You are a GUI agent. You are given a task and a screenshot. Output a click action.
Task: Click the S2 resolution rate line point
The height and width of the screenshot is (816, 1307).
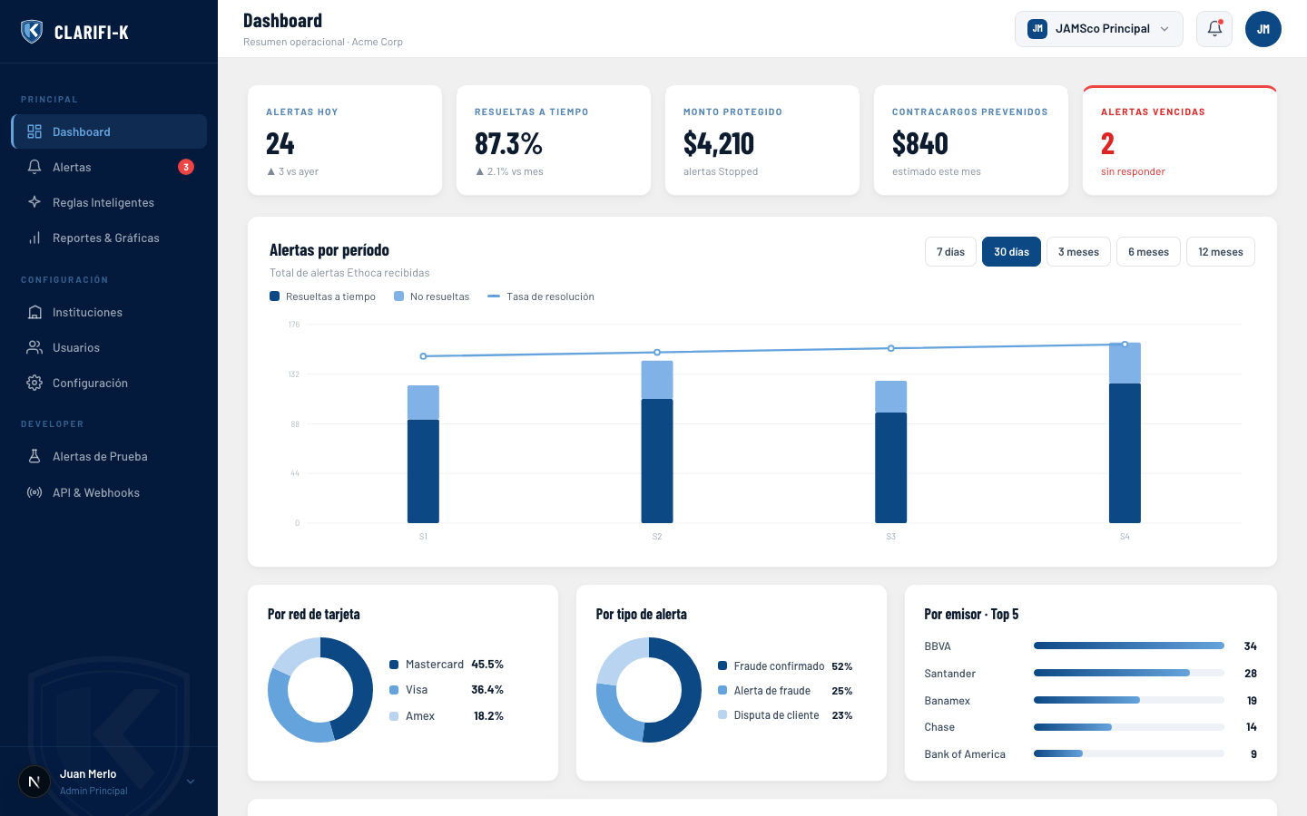657,353
